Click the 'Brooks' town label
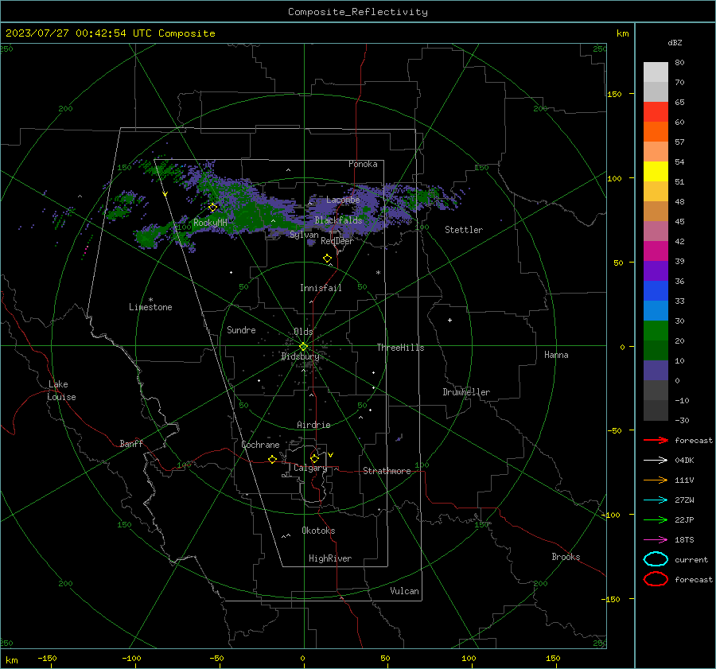Viewport: 716px width, 669px height. (566, 557)
